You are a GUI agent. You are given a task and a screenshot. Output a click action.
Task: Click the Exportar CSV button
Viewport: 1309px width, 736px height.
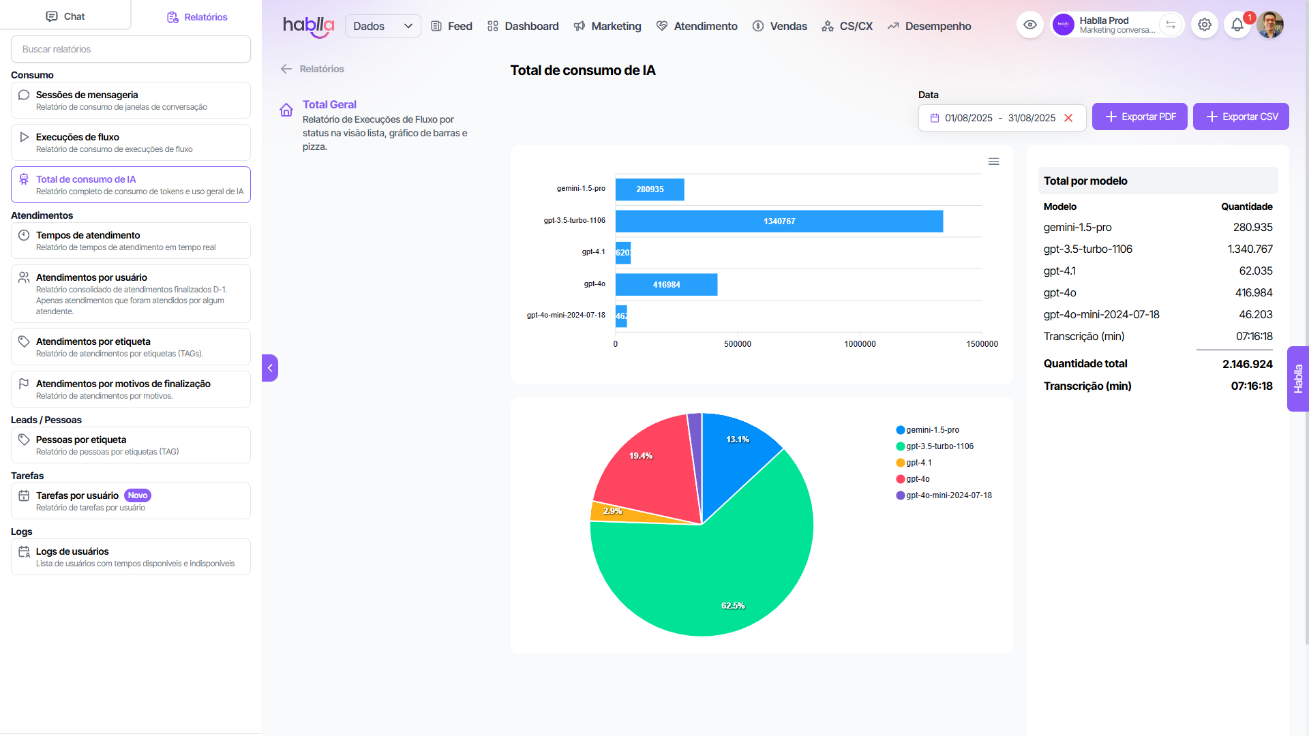(1241, 117)
